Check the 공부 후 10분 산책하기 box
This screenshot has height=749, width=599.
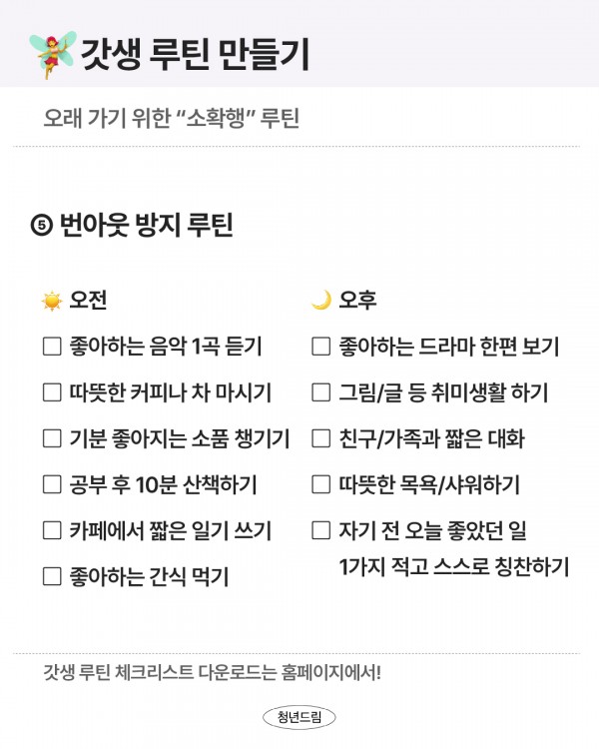(52, 485)
